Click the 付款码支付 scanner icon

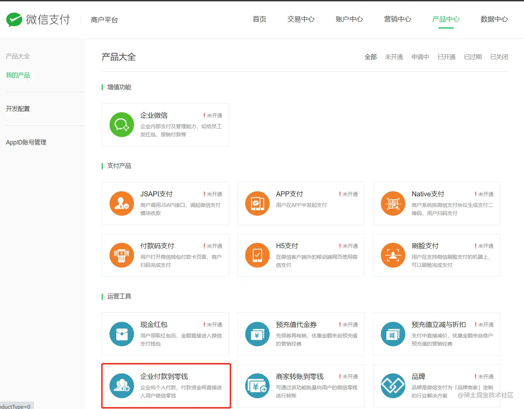(x=122, y=255)
